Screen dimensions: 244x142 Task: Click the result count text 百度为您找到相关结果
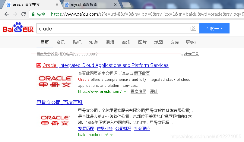[x=68, y=54]
